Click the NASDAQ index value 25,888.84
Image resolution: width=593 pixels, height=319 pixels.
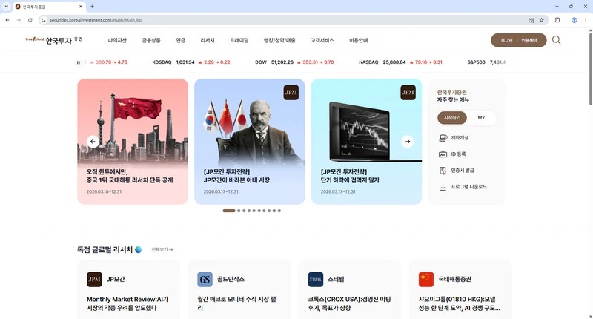click(394, 62)
